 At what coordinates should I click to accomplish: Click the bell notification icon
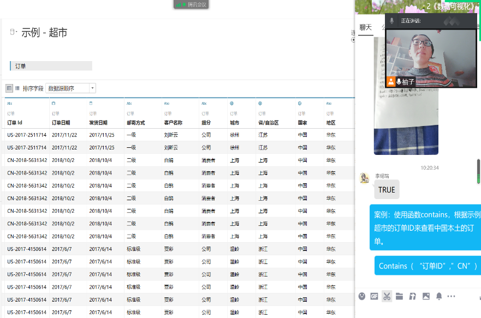tap(439, 296)
